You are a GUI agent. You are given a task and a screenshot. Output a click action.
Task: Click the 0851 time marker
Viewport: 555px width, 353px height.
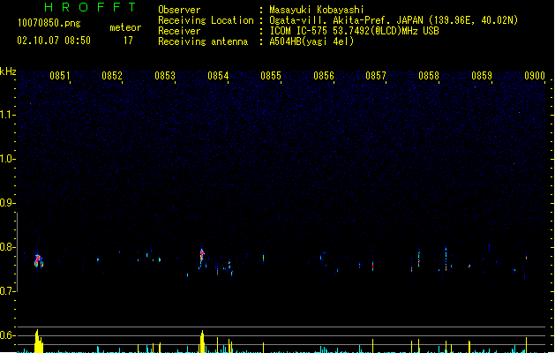click(59, 76)
